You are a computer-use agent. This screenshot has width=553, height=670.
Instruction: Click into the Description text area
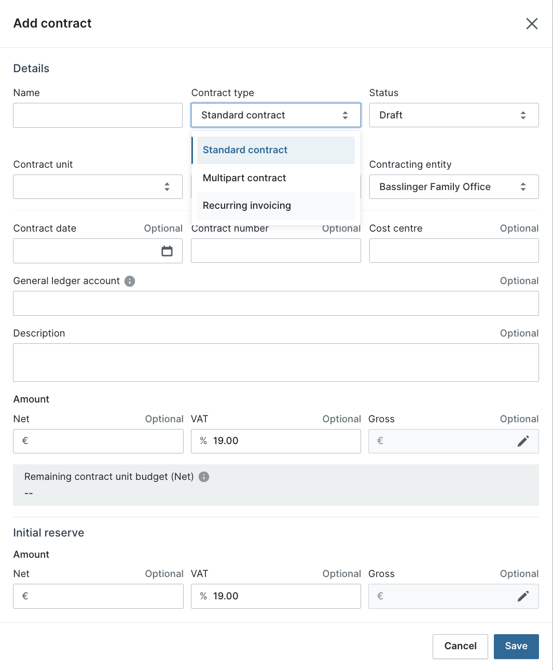point(276,363)
